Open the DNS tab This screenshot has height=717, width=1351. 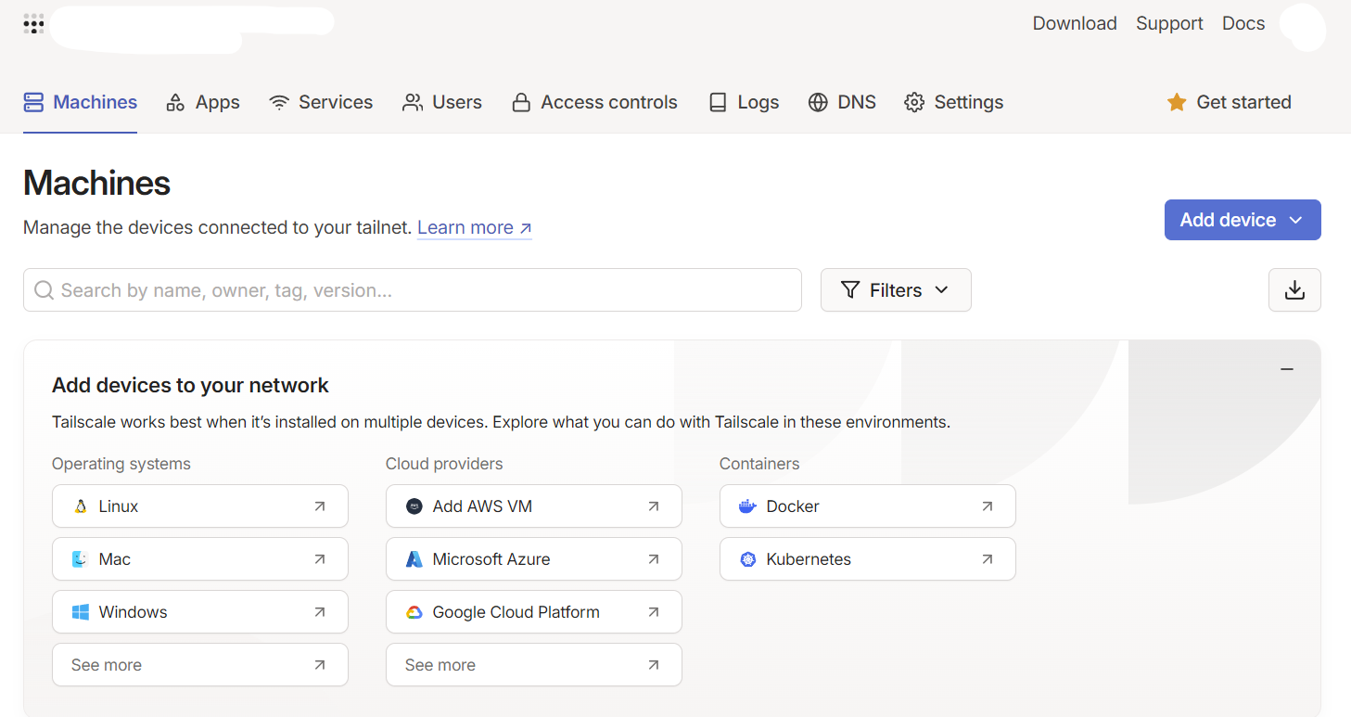[842, 102]
